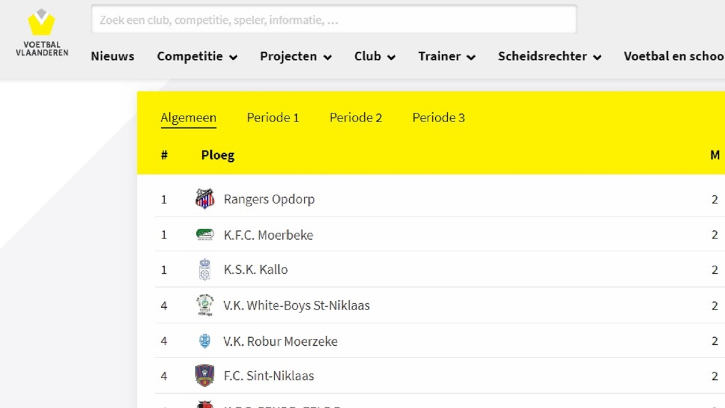Expand the Competitie dropdown menu
Image resolution: width=725 pixels, height=408 pixels.
(x=197, y=56)
